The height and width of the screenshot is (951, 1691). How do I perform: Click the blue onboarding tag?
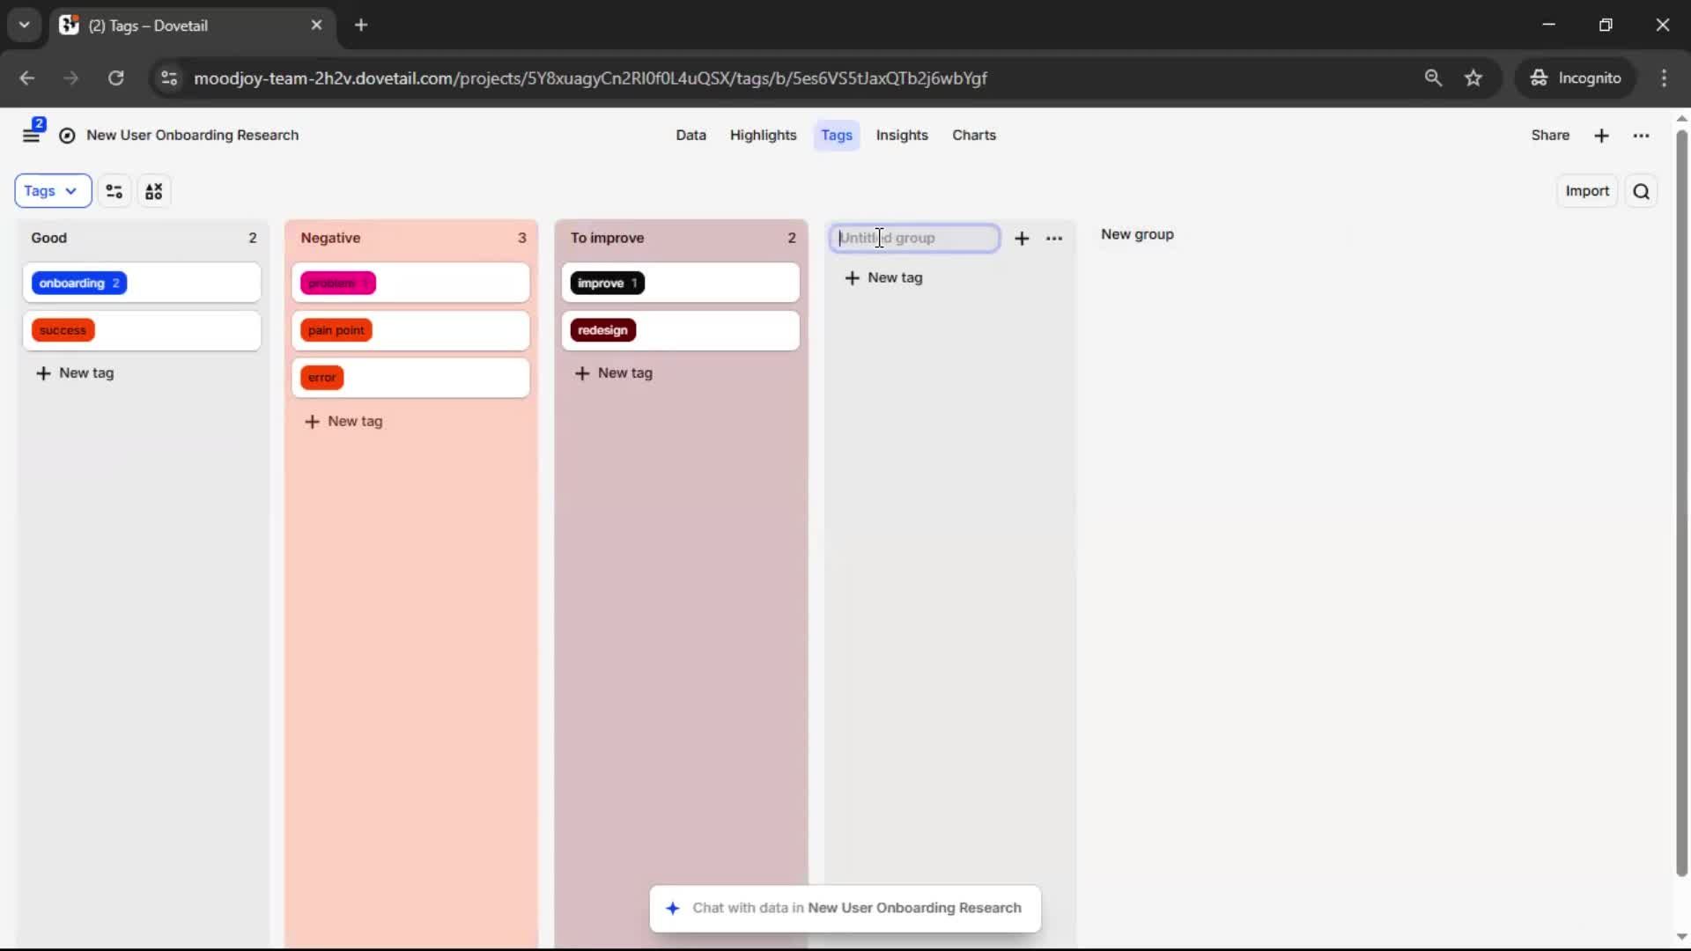tap(79, 284)
